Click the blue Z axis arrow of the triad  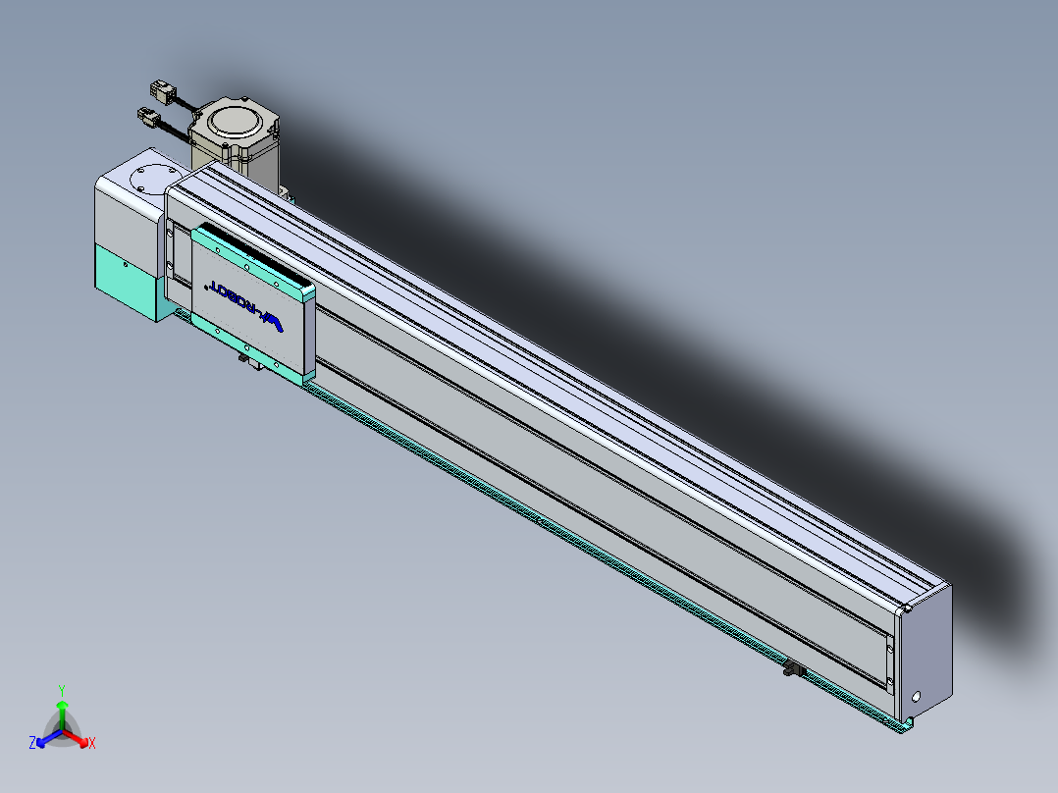click(x=49, y=738)
